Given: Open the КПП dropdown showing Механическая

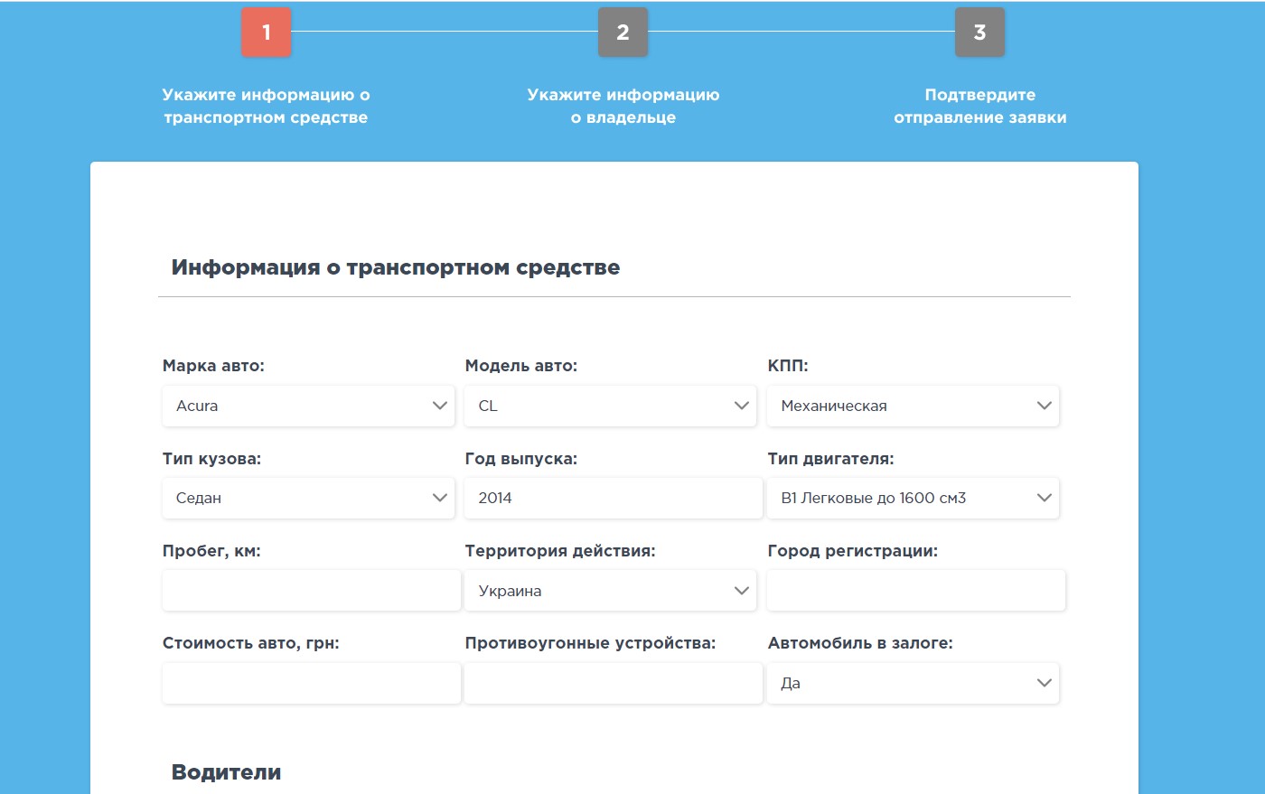Looking at the screenshot, I should (x=913, y=406).
